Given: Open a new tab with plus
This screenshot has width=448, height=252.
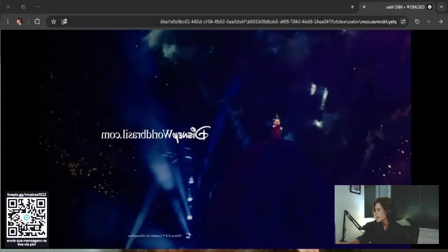Looking at the screenshot, I should [x=352, y=7].
